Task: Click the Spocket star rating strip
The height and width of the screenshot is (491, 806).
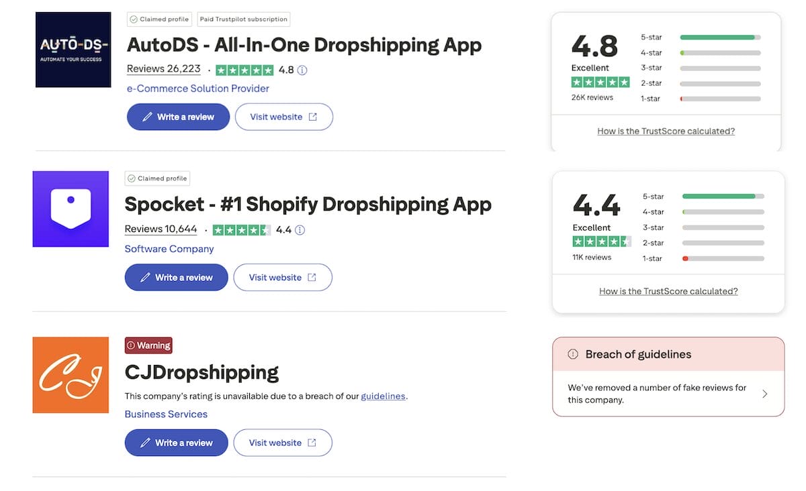Action: 242,229
